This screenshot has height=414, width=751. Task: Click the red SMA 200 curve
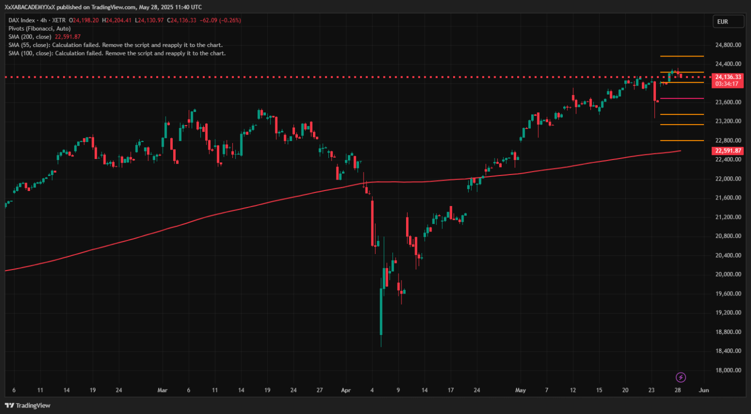coord(250,206)
